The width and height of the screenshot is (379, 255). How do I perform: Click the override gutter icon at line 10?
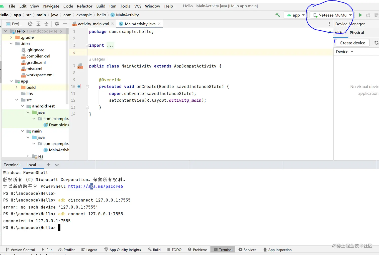79,87
